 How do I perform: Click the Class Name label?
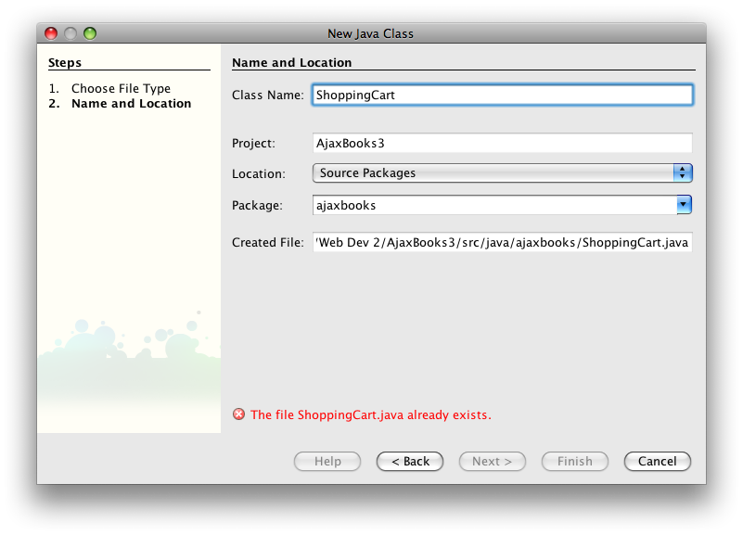tap(268, 96)
